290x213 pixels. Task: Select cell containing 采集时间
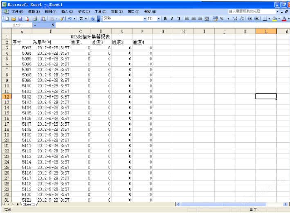[x=51, y=42]
